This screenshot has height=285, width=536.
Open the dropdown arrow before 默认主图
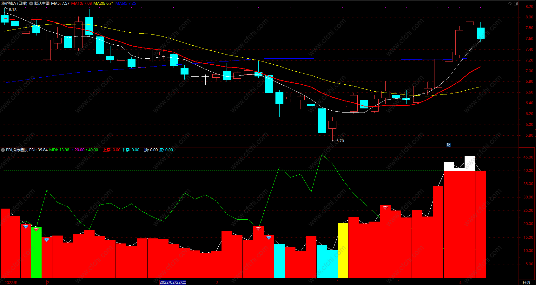click(31, 3)
